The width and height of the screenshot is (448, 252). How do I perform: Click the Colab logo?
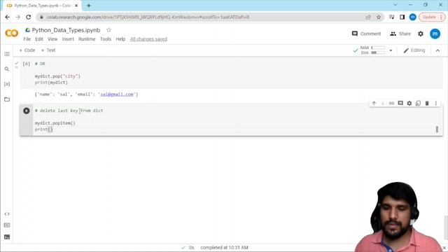(12, 34)
